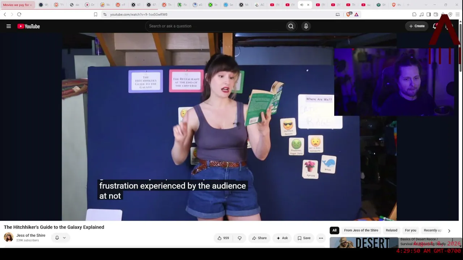This screenshot has width=463, height=260.
Task: Select the 'Recently uploaded' chip
Action: point(433,230)
